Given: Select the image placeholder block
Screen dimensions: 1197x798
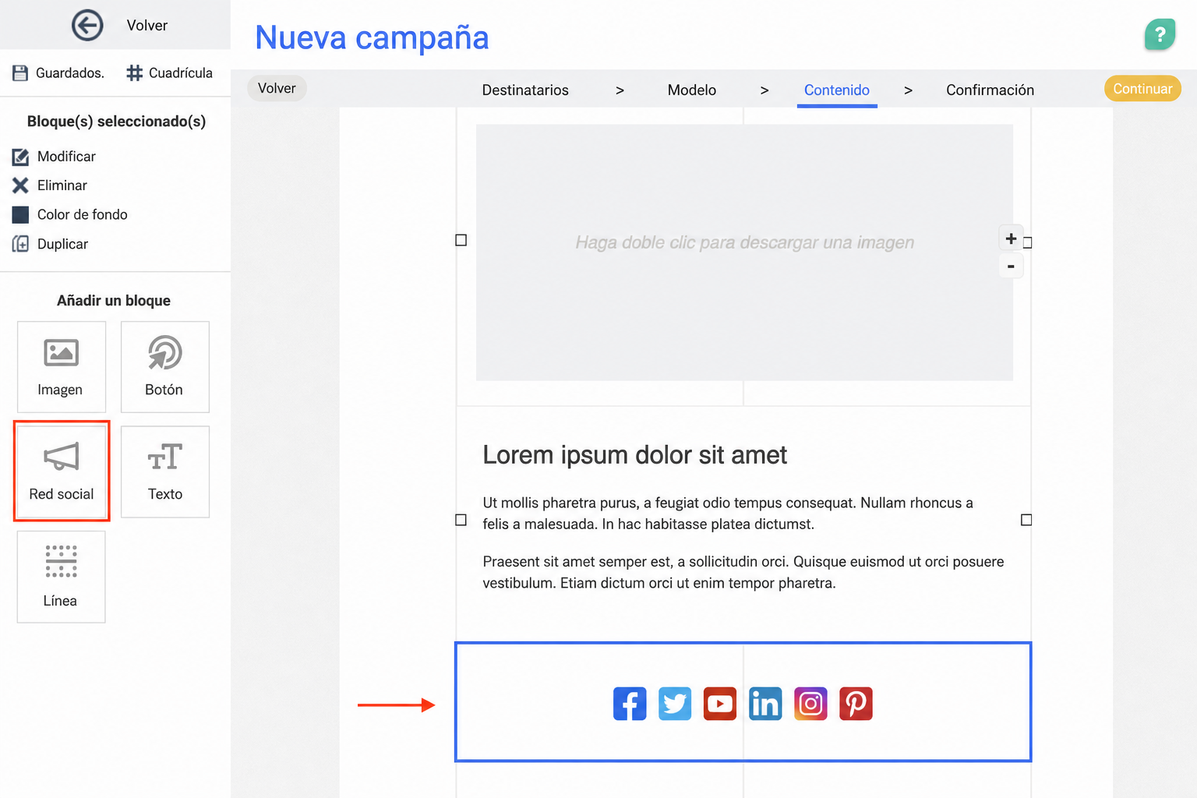Looking at the screenshot, I should 744,252.
